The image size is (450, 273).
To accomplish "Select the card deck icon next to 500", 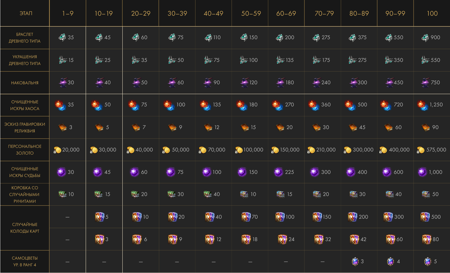I will coord(425,217).
